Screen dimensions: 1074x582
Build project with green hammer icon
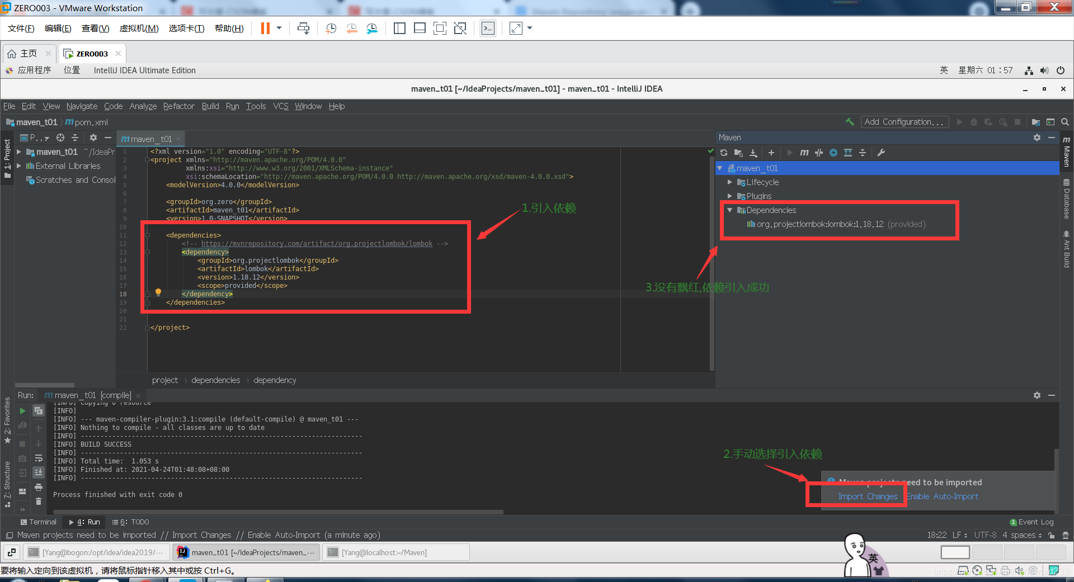tap(850, 122)
